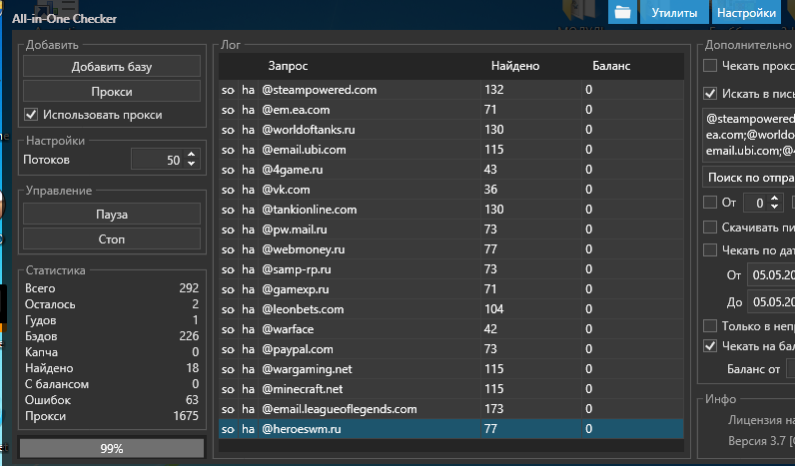This screenshot has width=795, height=466.
Task: Click the Прокси button
Action: point(112,92)
